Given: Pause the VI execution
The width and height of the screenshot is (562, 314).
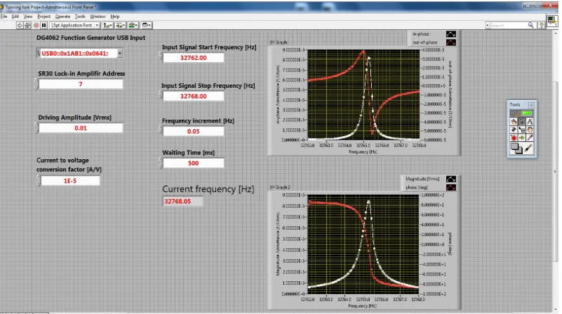Looking at the screenshot, I should coord(44,26).
